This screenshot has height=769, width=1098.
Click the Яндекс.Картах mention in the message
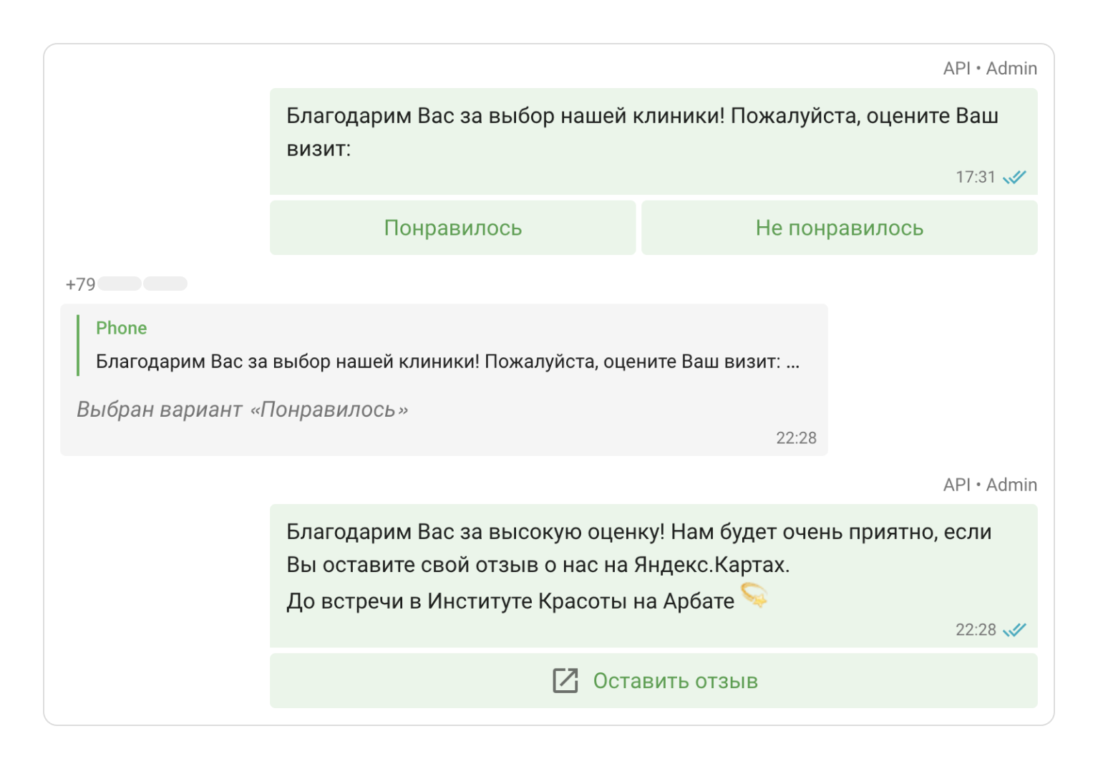[709, 565]
